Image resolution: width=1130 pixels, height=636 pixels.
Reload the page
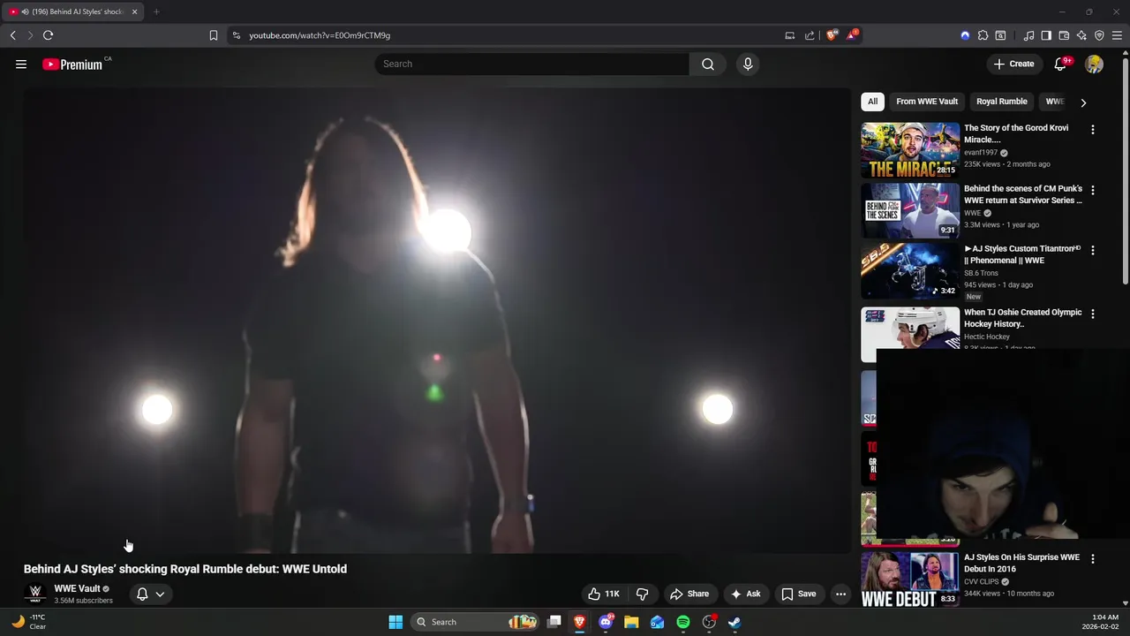click(48, 35)
